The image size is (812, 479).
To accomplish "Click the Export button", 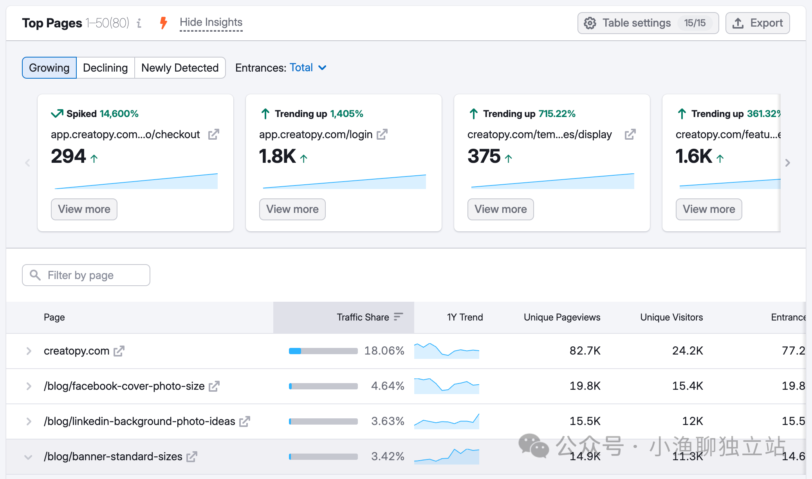I will pyautogui.click(x=758, y=23).
